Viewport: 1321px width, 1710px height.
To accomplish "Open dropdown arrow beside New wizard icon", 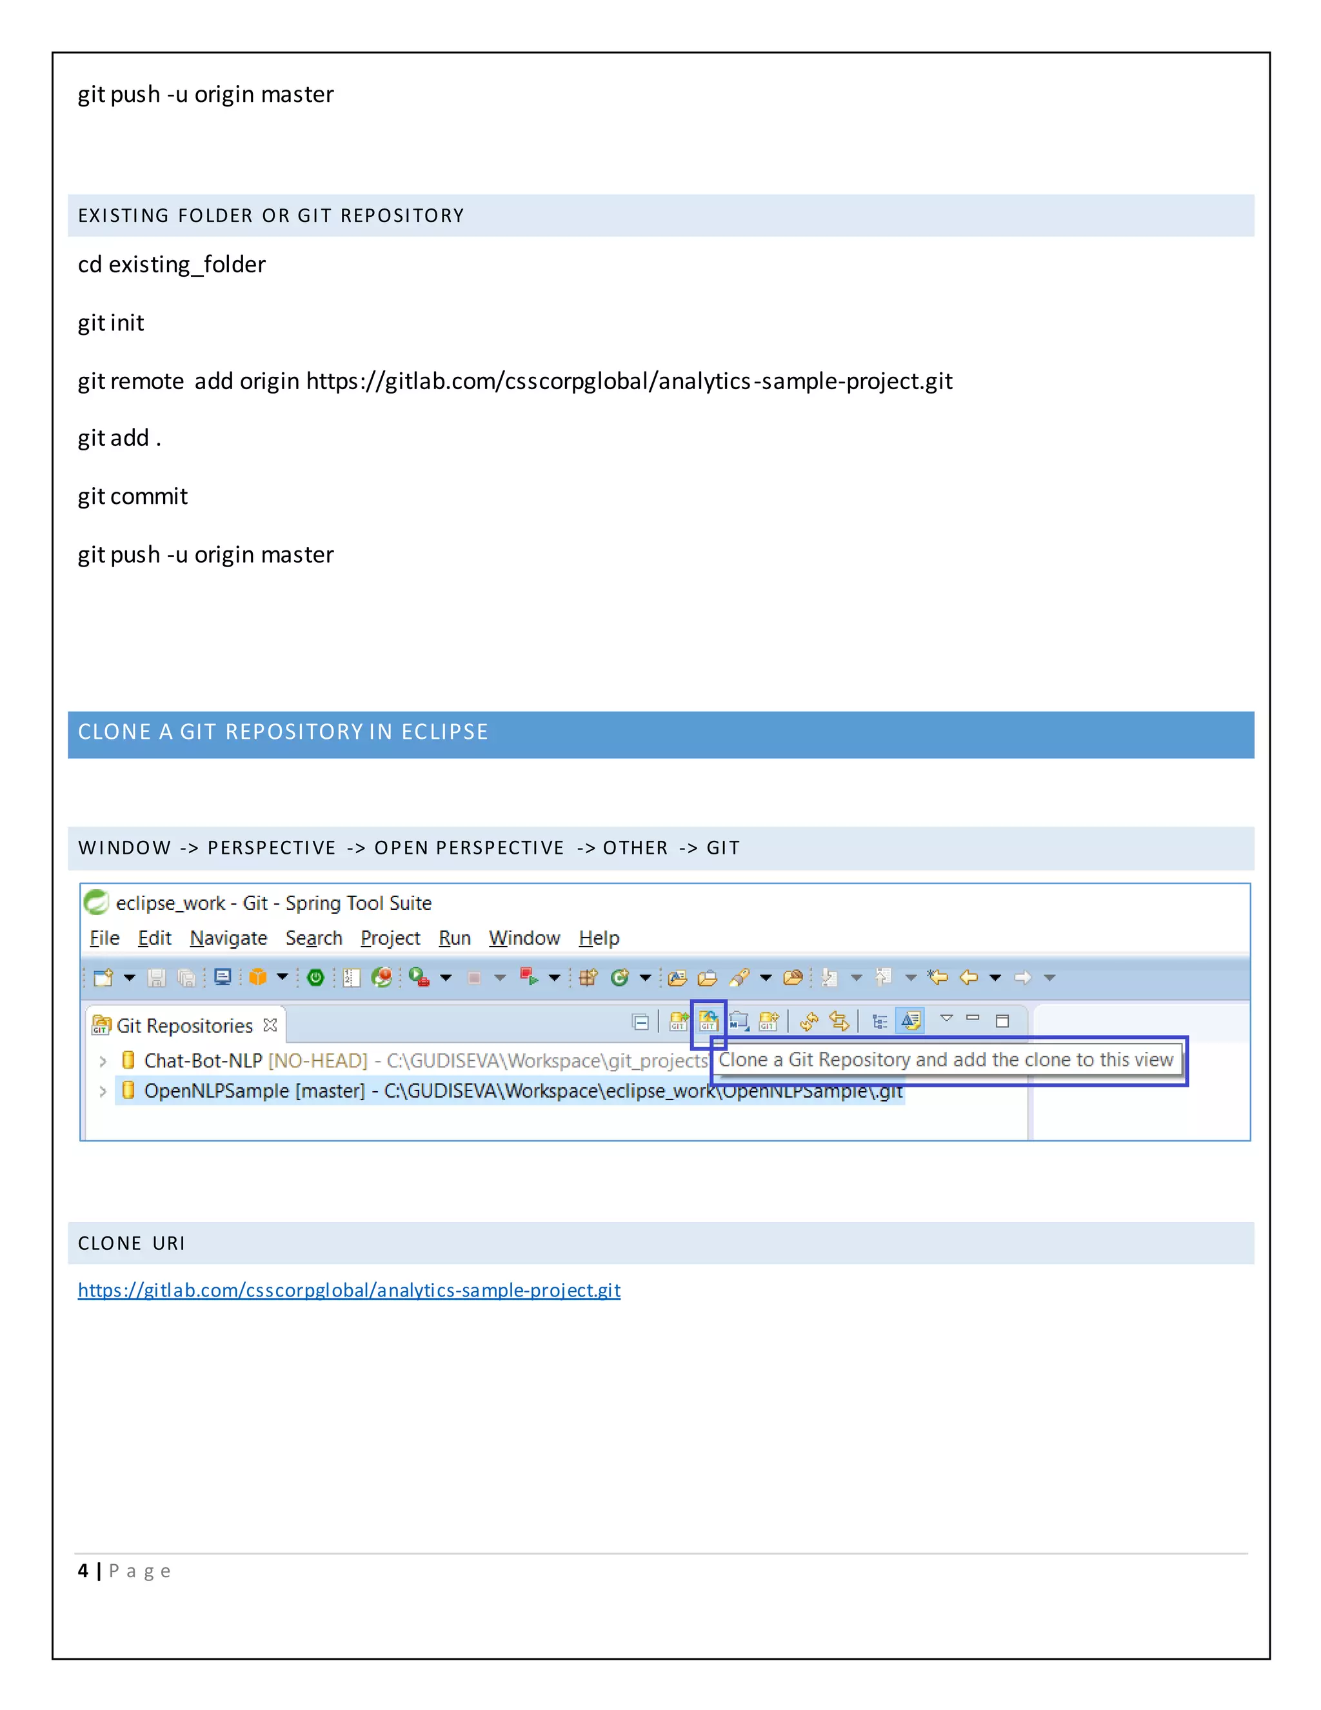I will (130, 978).
